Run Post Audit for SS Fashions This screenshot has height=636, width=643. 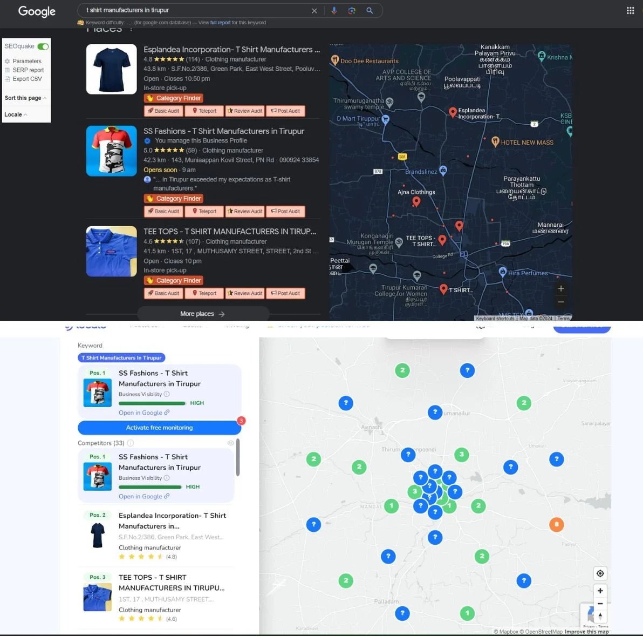(x=285, y=211)
